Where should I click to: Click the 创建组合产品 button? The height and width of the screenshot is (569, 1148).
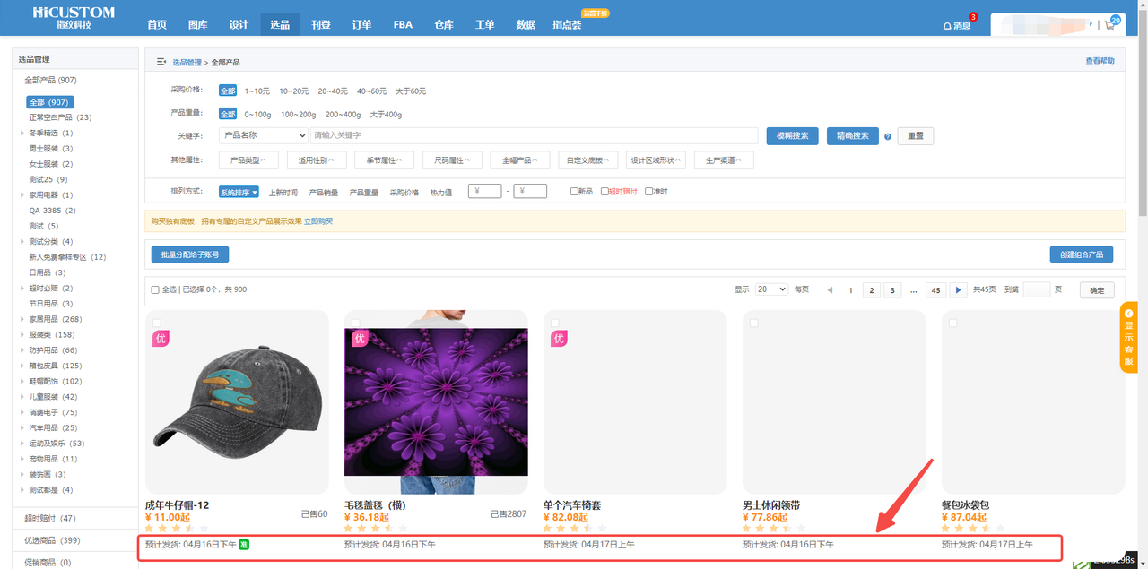click(1081, 254)
